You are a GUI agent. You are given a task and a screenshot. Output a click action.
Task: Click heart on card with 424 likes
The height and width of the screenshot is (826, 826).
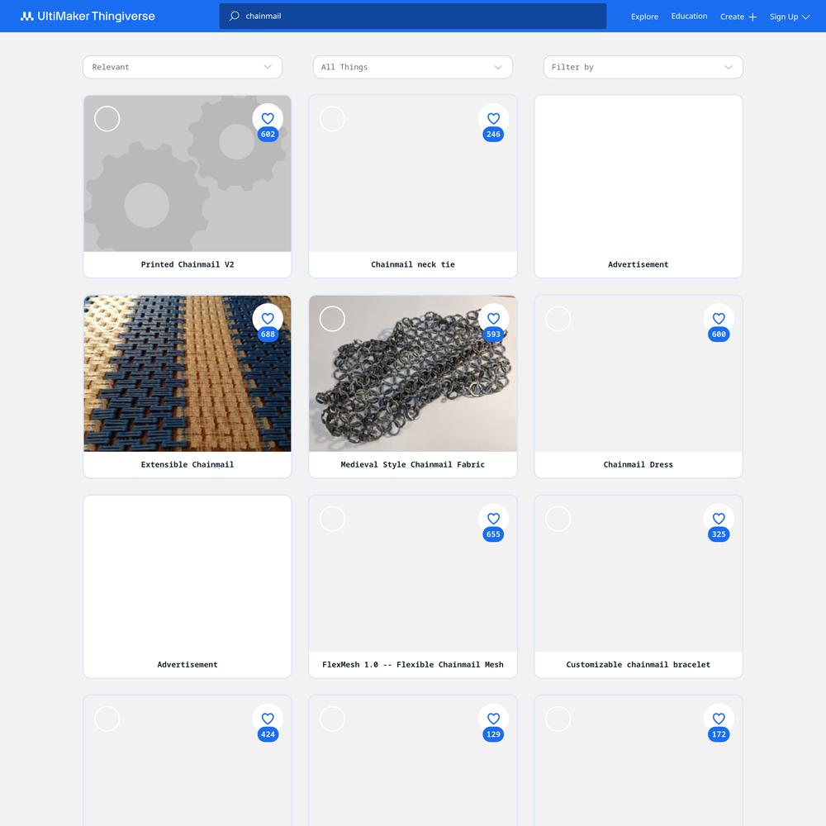[x=268, y=719]
